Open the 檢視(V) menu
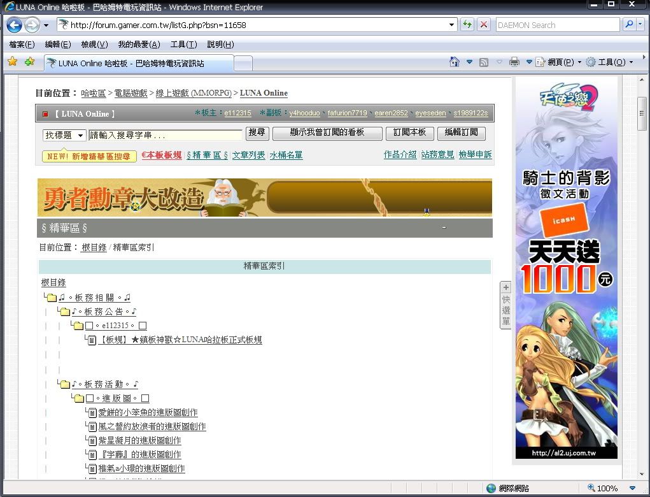The width and height of the screenshot is (650, 497). pyautogui.click(x=94, y=45)
